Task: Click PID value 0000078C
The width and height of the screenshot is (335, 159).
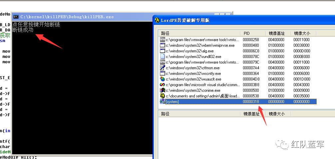Action: pyautogui.click(x=251, y=57)
